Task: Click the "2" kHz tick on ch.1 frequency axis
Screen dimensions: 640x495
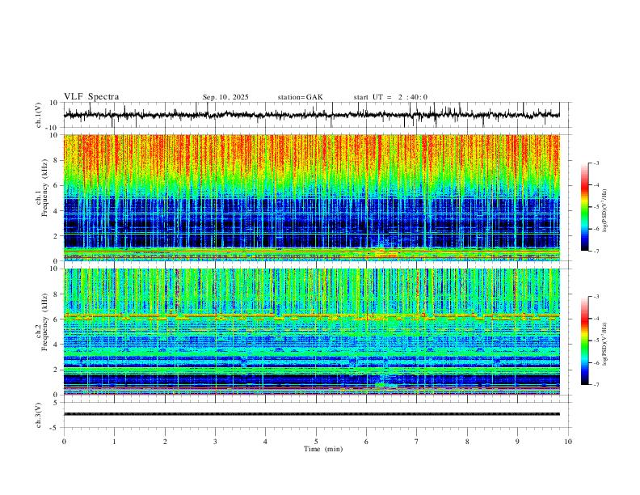Action: click(x=56, y=235)
